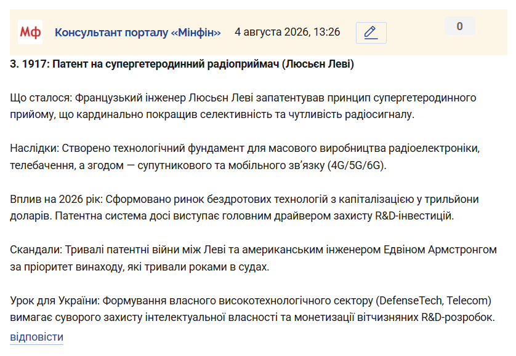Click the paragraph starting Вплив на 2026 рік
This screenshot has height=356, width=516.
(244, 207)
